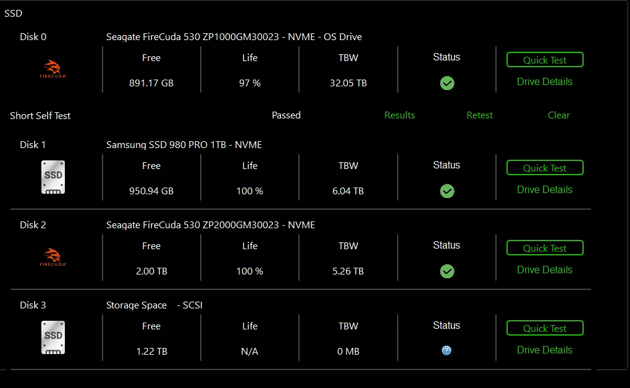Click the FireCuda logo for Disk 2
The height and width of the screenshot is (388, 630).
(53, 257)
